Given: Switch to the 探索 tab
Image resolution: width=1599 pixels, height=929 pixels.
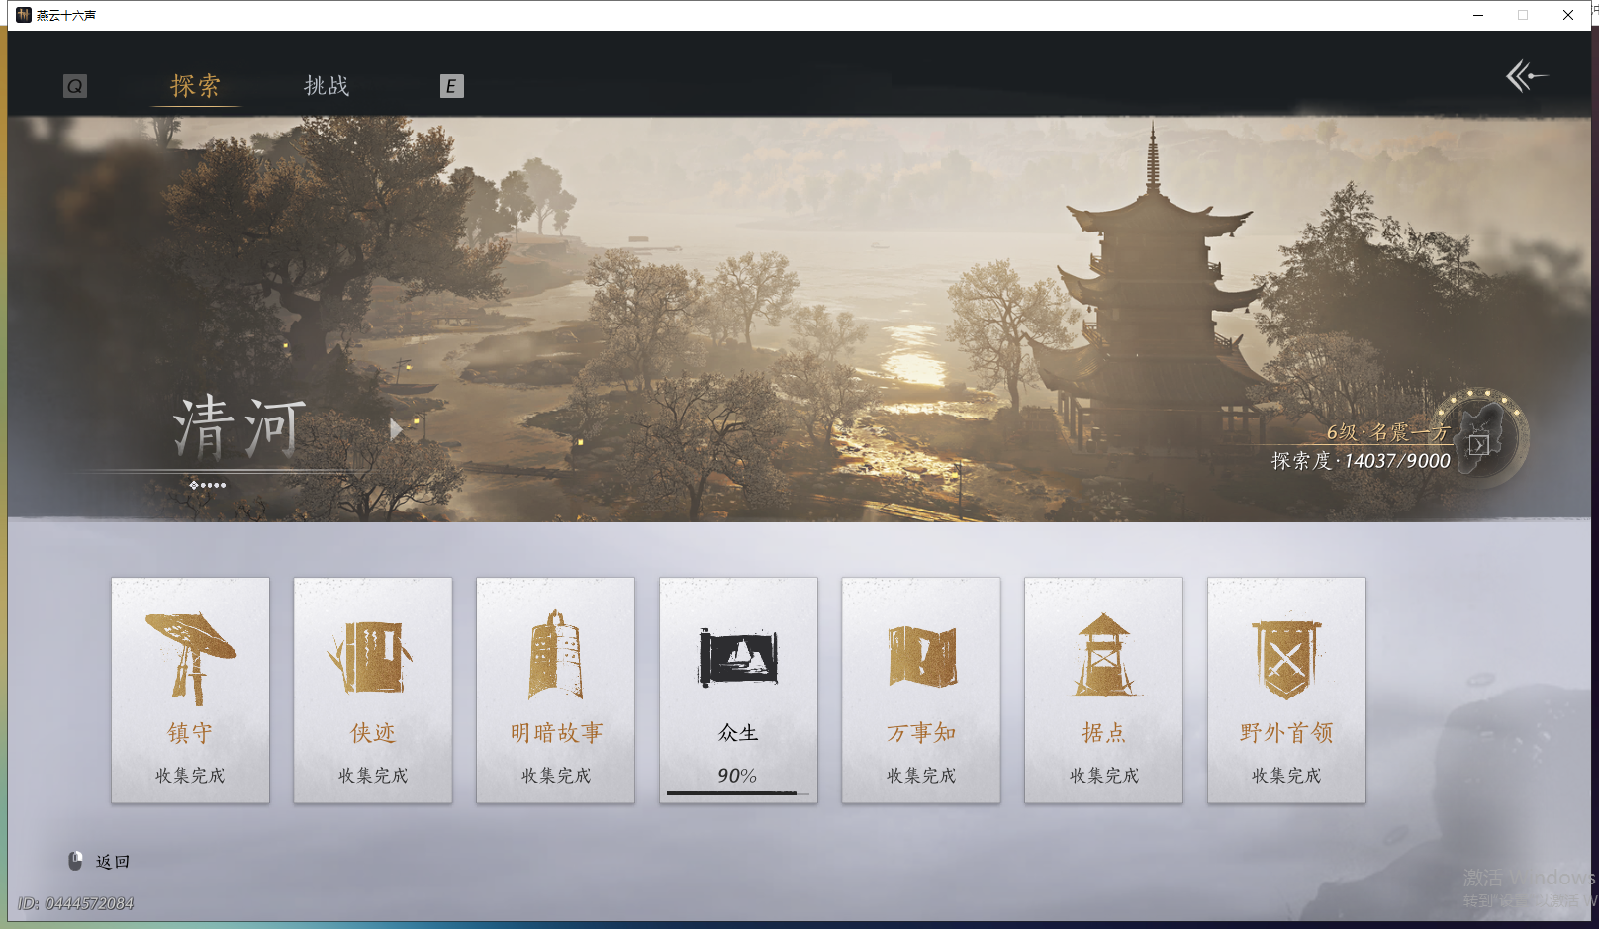Looking at the screenshot, I should pyautogui.click(x=195, y=86).
